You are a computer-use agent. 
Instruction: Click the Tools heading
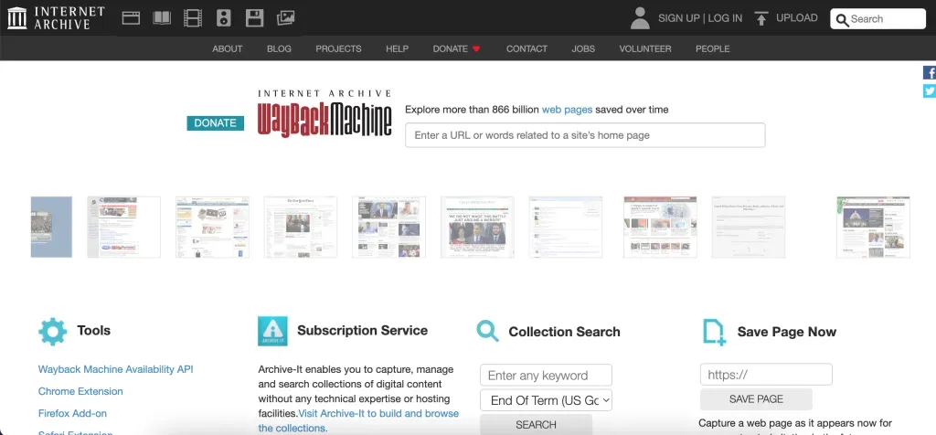(x=94, y=331)
